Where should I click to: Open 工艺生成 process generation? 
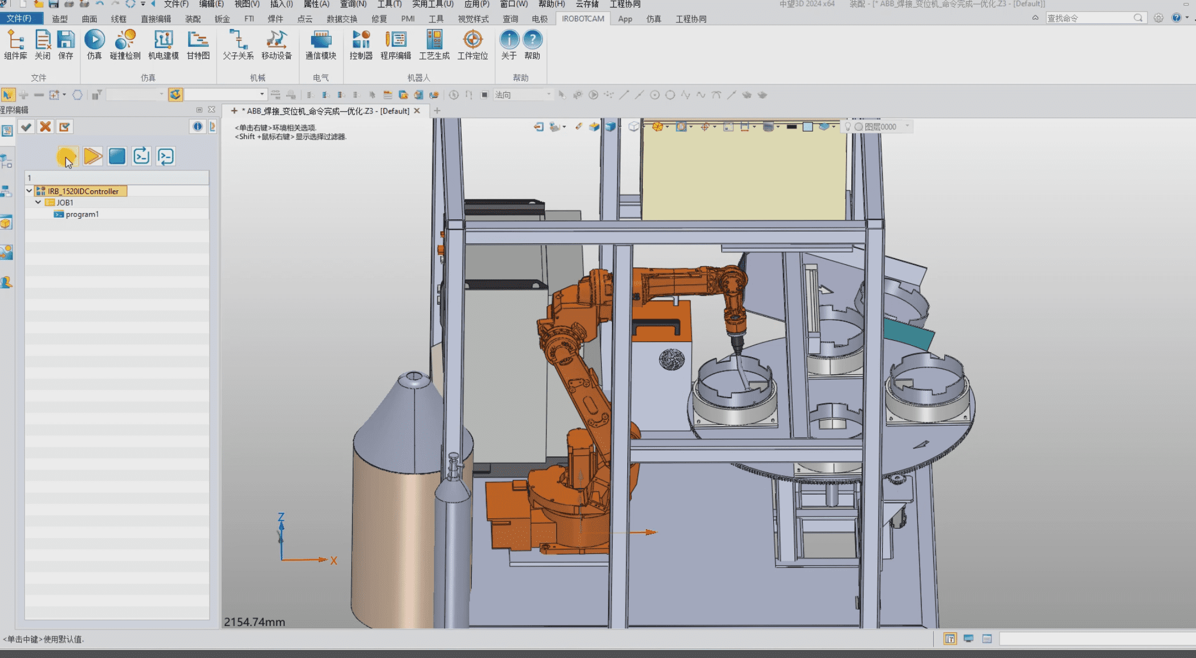coord(434,44)
